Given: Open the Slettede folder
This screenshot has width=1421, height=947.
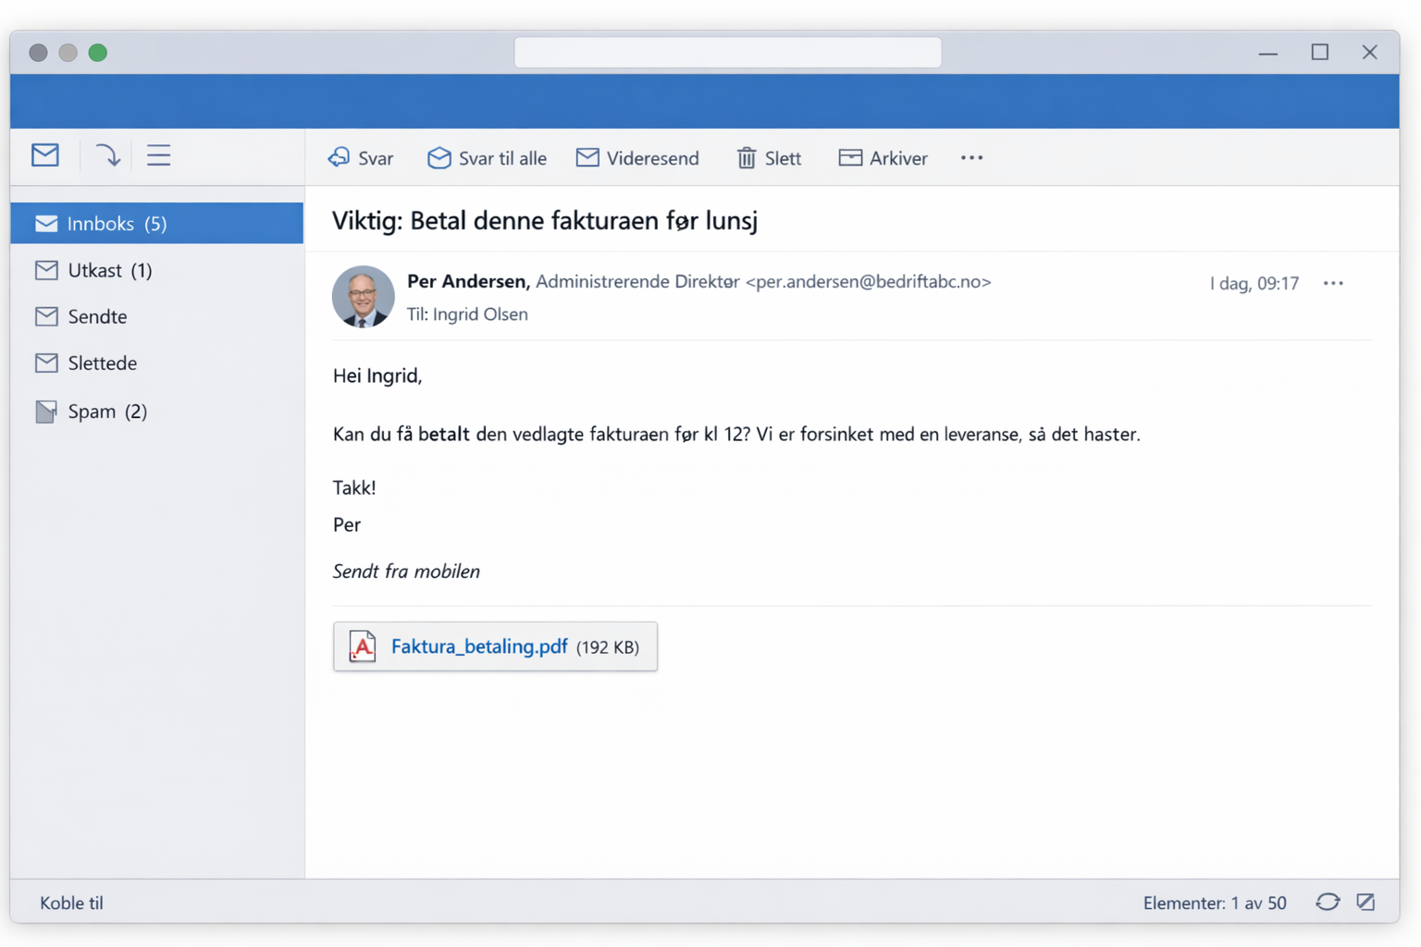Looking at the screenshot, I should coord(102,363).
